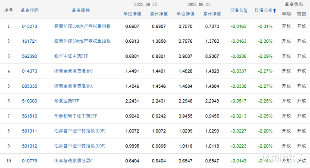Select daily change -0.0206 cell
This screenshot has height=168, width=310.
click(238, 56)
